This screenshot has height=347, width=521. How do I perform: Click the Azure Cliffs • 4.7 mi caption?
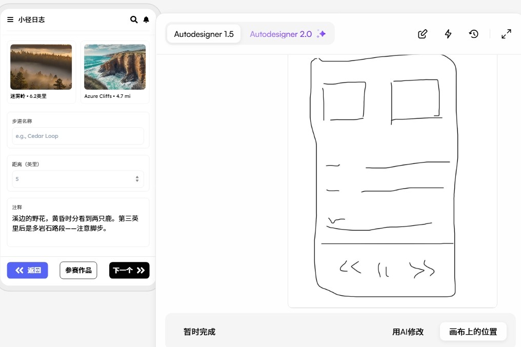pos(107,96)
